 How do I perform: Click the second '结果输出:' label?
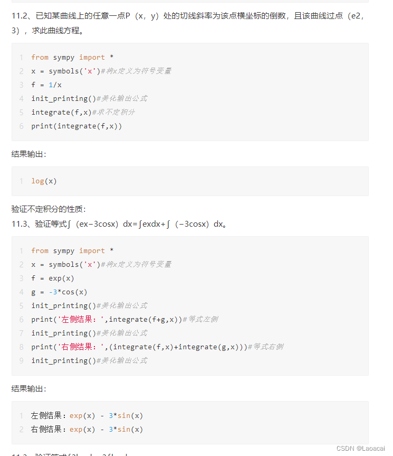28,389
